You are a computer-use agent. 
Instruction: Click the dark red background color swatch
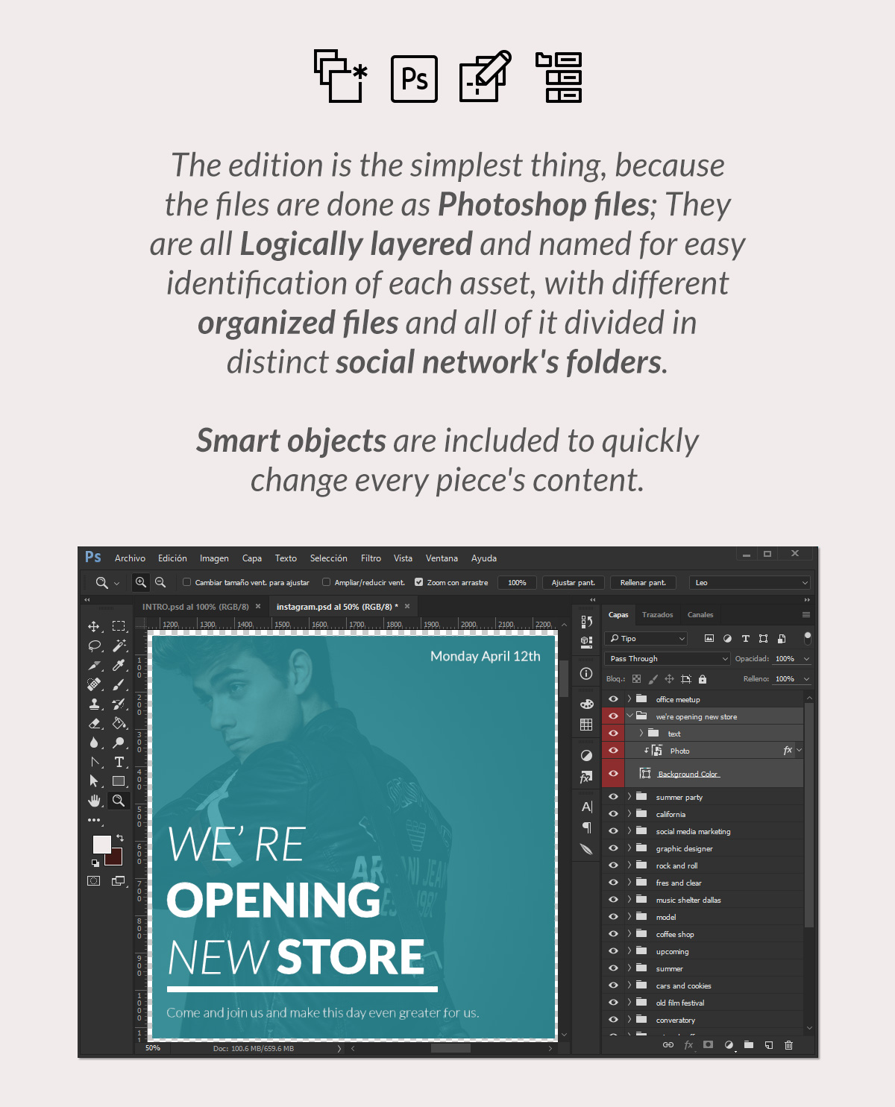pyautogui.click(x=115, y=859)
